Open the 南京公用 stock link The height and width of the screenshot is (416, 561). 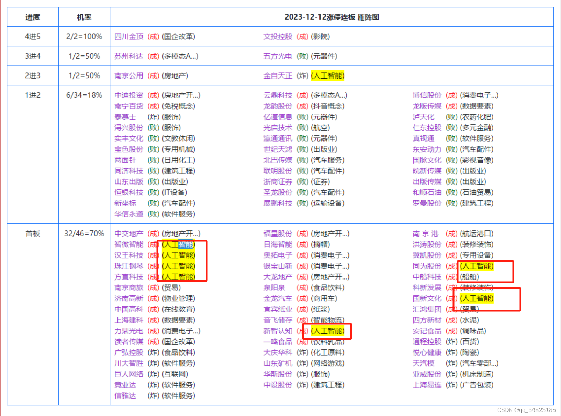coord(129,76)
